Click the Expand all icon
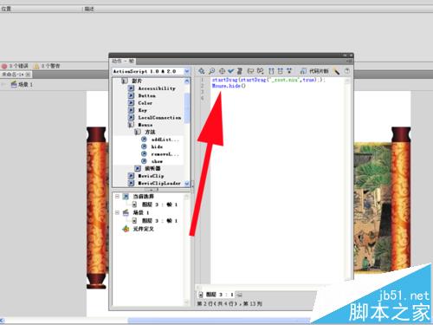The width and height of the screenshot is (433, 325). click(x=289, y=71)
